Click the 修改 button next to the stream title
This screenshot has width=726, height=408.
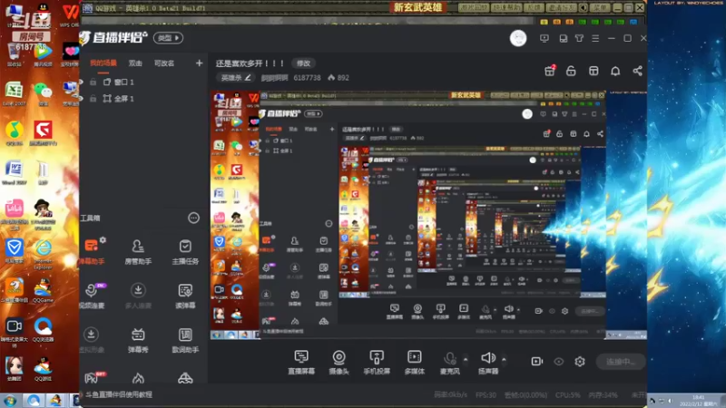[303, 63]
